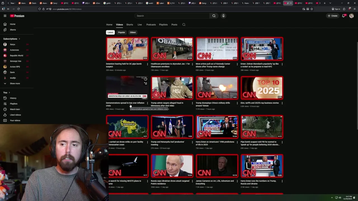Viewport: 358px width, 201px height.
Task: Click the search magnifier button
Action: click(214, 16)
